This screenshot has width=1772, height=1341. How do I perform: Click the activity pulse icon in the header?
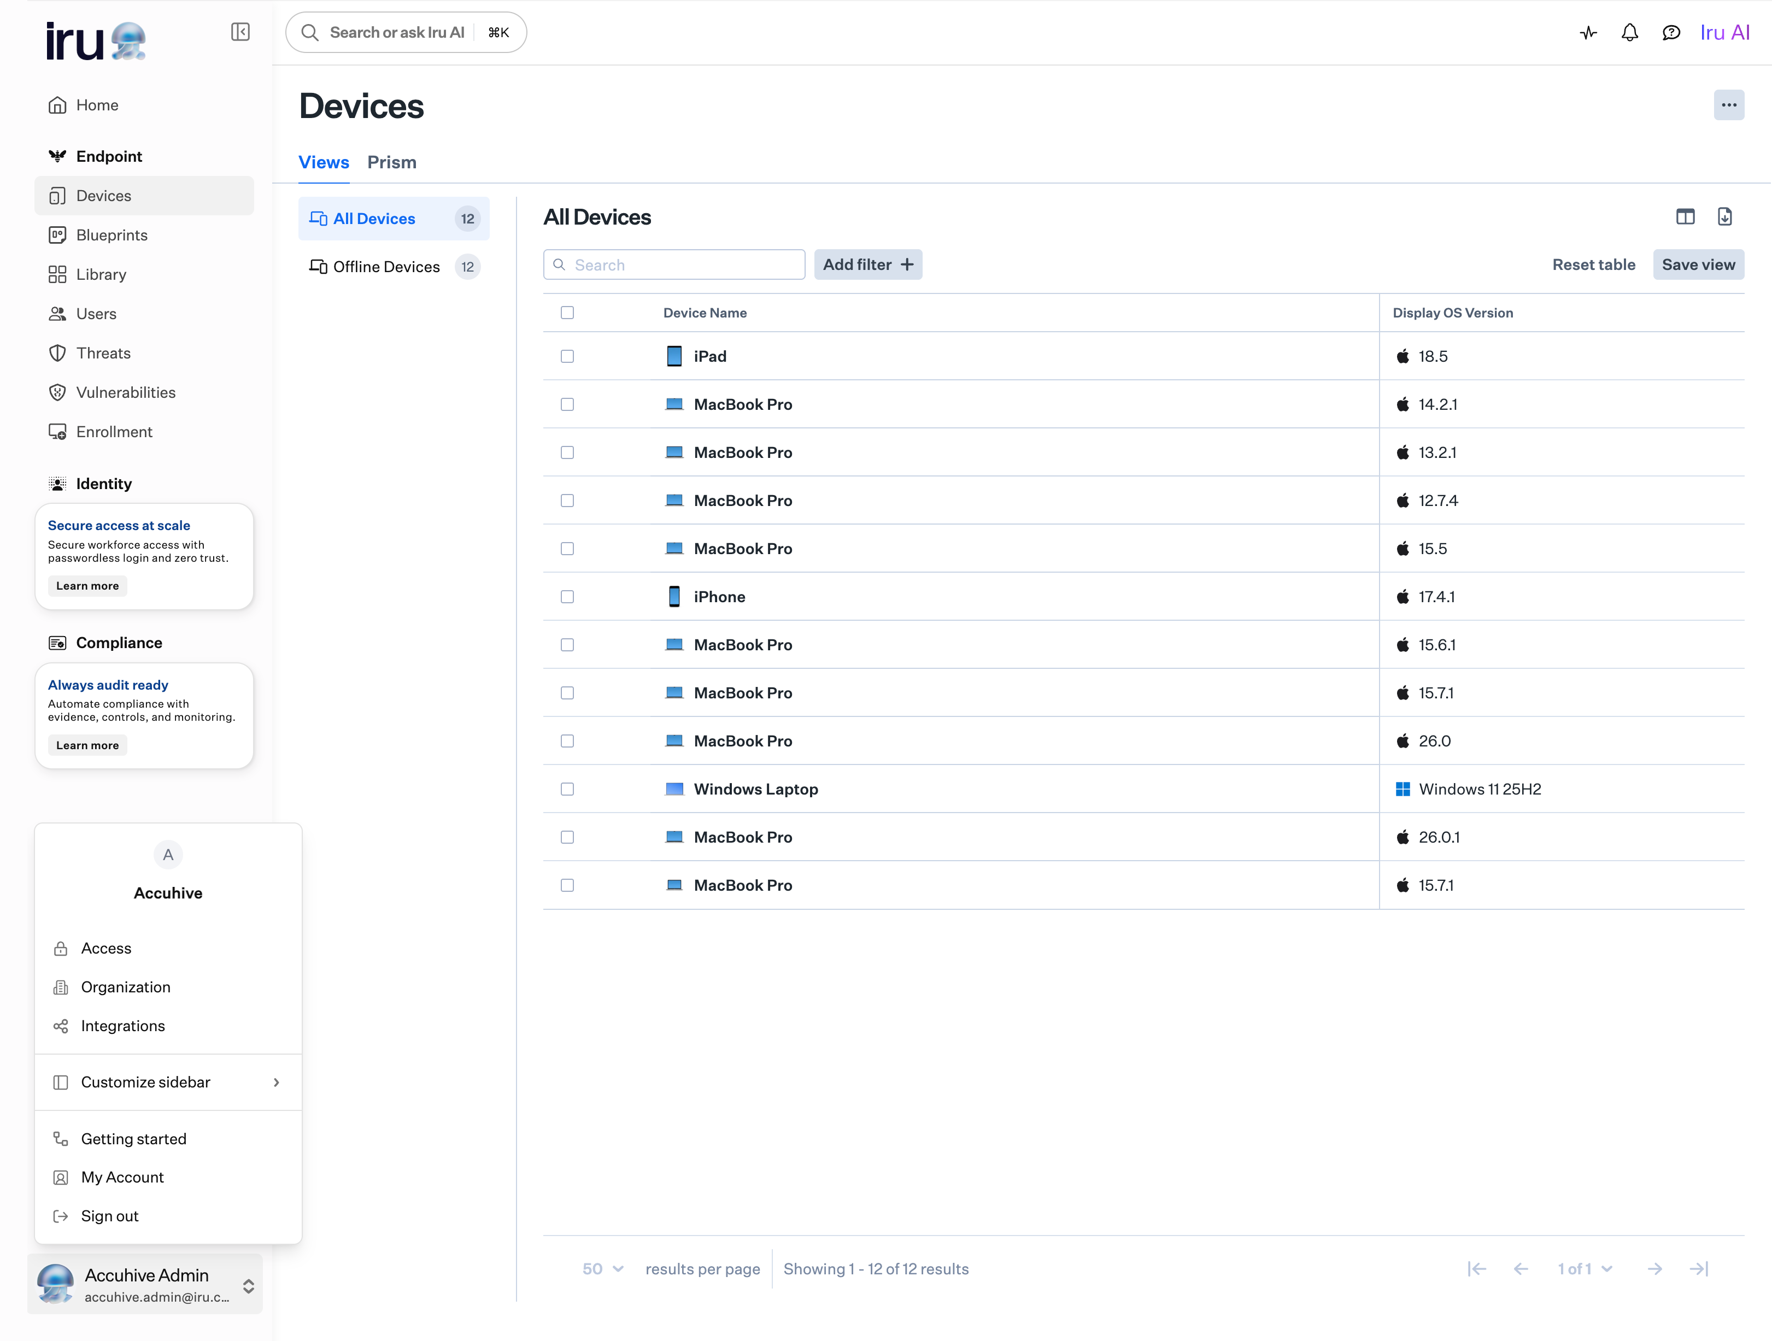point(1588,32)
